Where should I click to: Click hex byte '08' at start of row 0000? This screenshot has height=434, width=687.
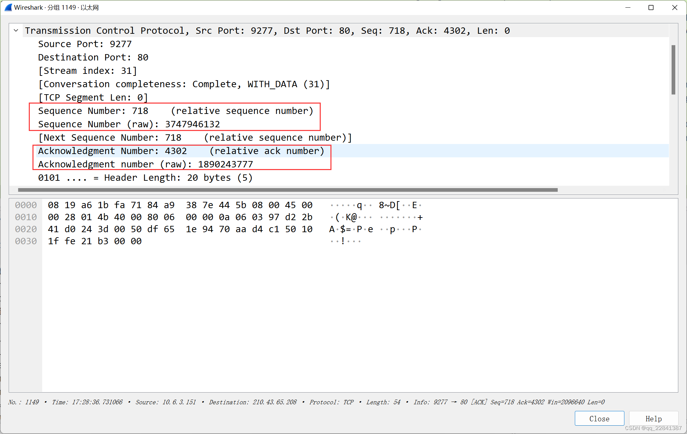tap(53, 205)
